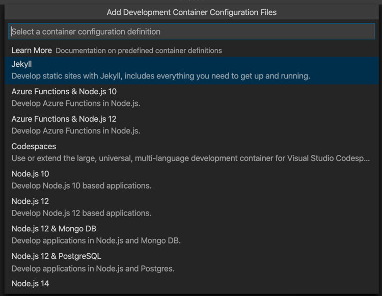Open the Learn More documentation entry
Image resolution: width=382 pixels, height=296 pixels.
click(x=32, y=50)
